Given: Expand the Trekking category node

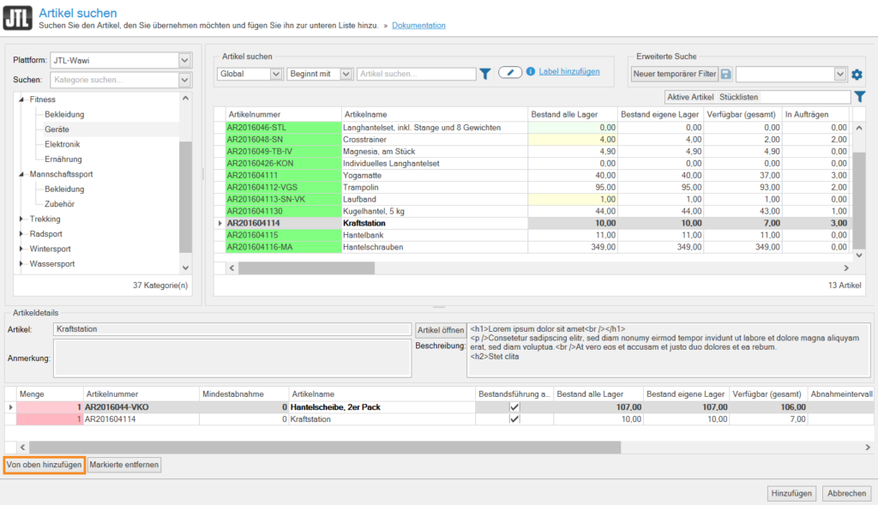Looking at the screenshot, I should (21, 219).
